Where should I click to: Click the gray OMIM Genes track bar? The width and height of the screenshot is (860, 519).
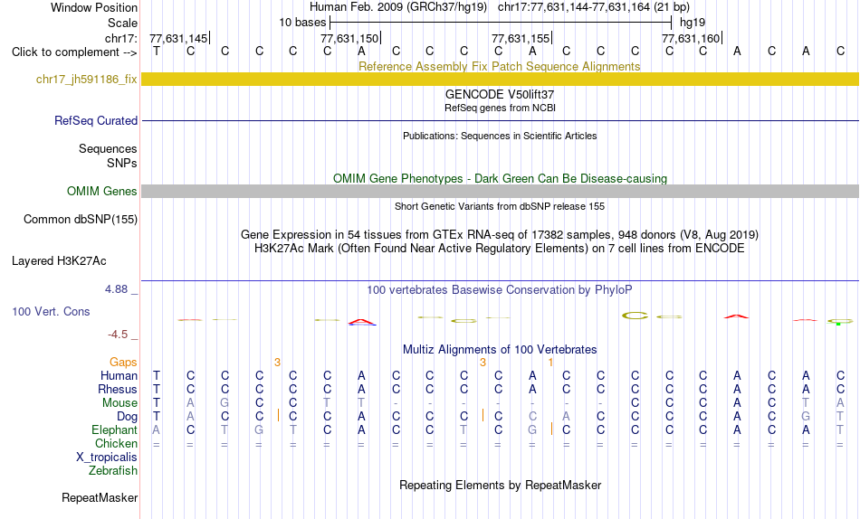coord(501,191)
